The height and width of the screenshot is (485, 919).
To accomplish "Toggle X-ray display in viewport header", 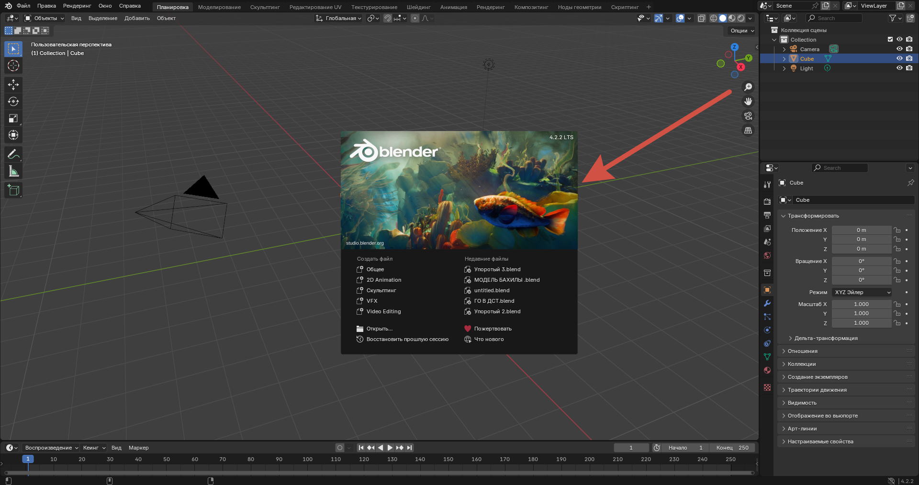I will (702, 18).
